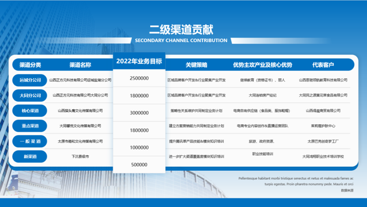Image resolution: width=367 pixels, height=207 pixels.
Task: Click the 渠道名称 column header
Action: [x=81, y=65]
